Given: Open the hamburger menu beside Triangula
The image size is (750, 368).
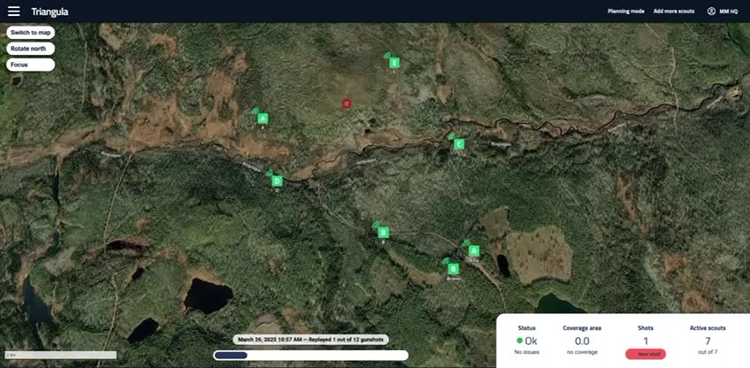Looking at the screenshot, I should pos(14,11).
